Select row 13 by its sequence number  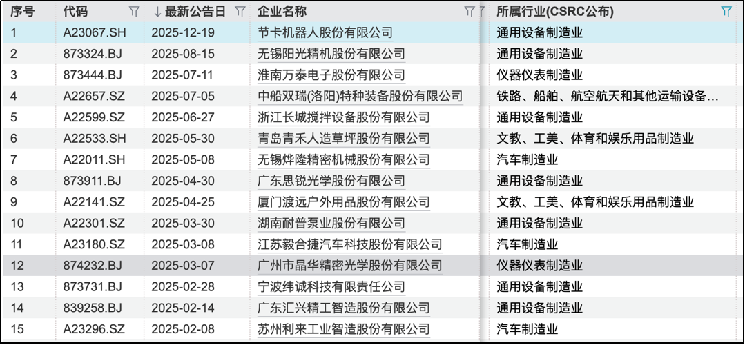18,287
